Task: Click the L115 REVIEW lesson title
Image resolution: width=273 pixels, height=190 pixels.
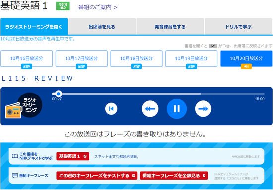Action: pyautogui.click(x=37, y=78)
